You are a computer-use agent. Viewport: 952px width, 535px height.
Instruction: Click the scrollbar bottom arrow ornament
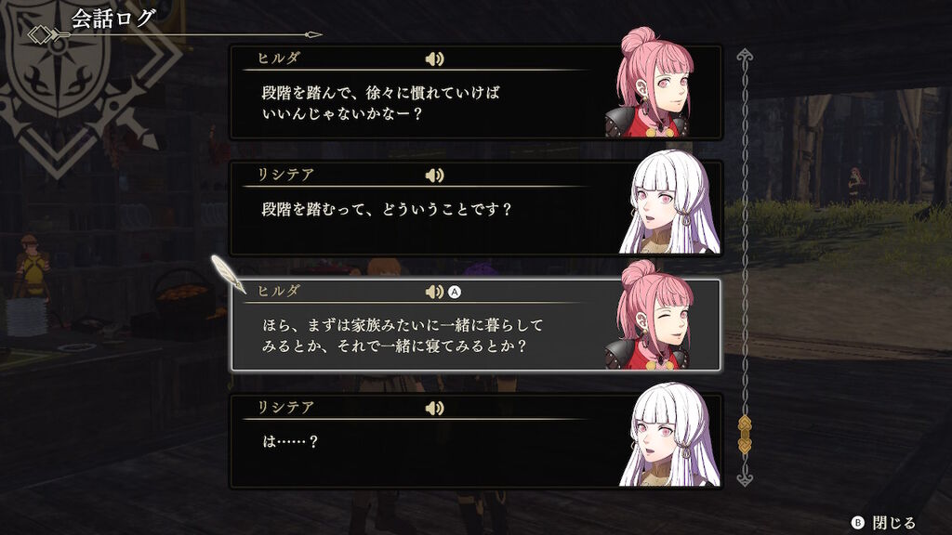click(745, 478)
